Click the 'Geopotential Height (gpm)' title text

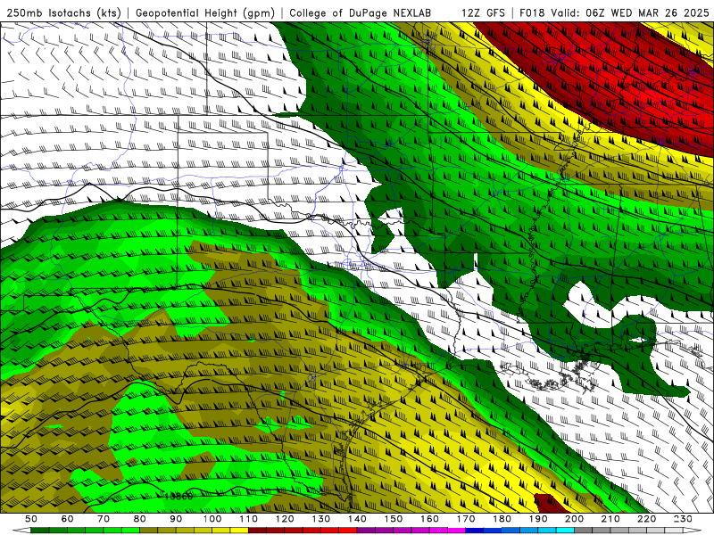tap(205, 12)
